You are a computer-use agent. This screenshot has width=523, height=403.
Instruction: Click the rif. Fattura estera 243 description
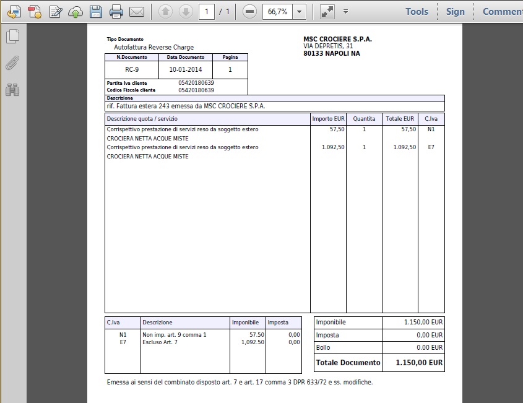point(186,106)
